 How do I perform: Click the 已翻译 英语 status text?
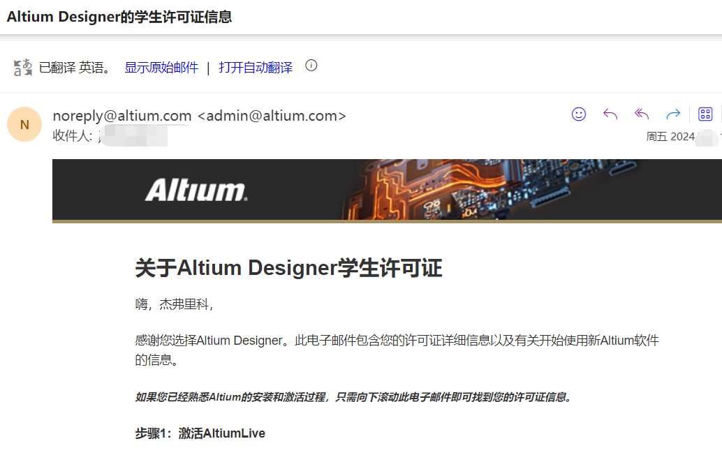tap(75, 68)
